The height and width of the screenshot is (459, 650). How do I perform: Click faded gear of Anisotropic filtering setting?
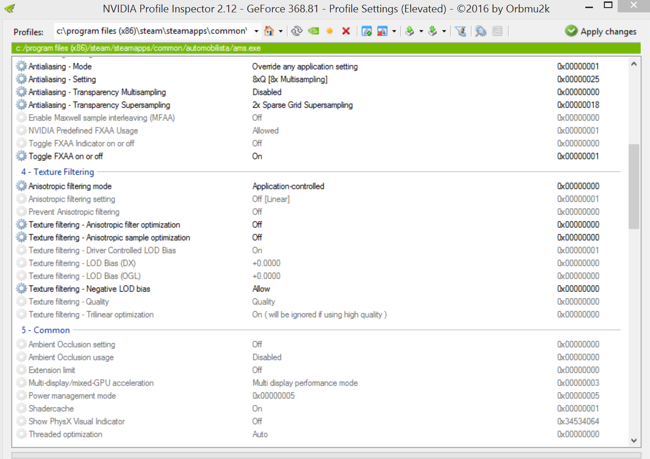[x=21, y=199]
